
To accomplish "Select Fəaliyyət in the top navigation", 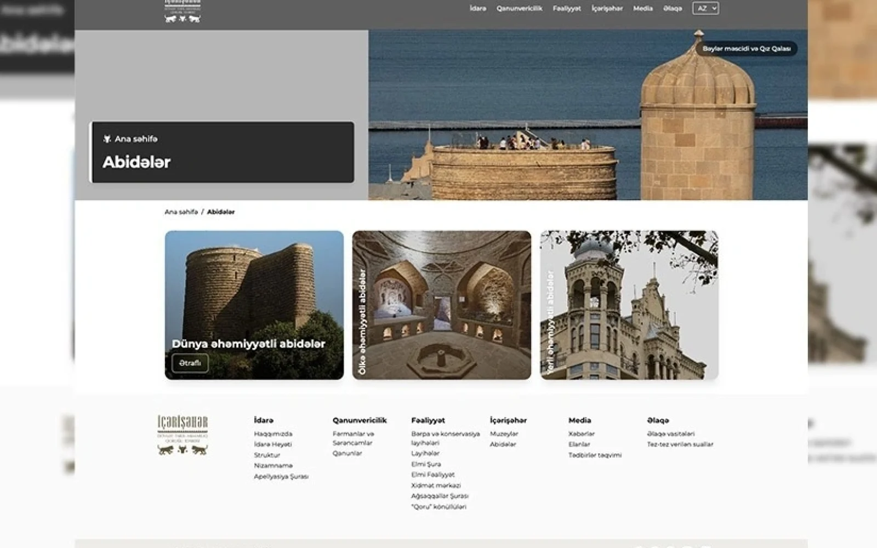I will pyautogui.click(x=566, y=8).
